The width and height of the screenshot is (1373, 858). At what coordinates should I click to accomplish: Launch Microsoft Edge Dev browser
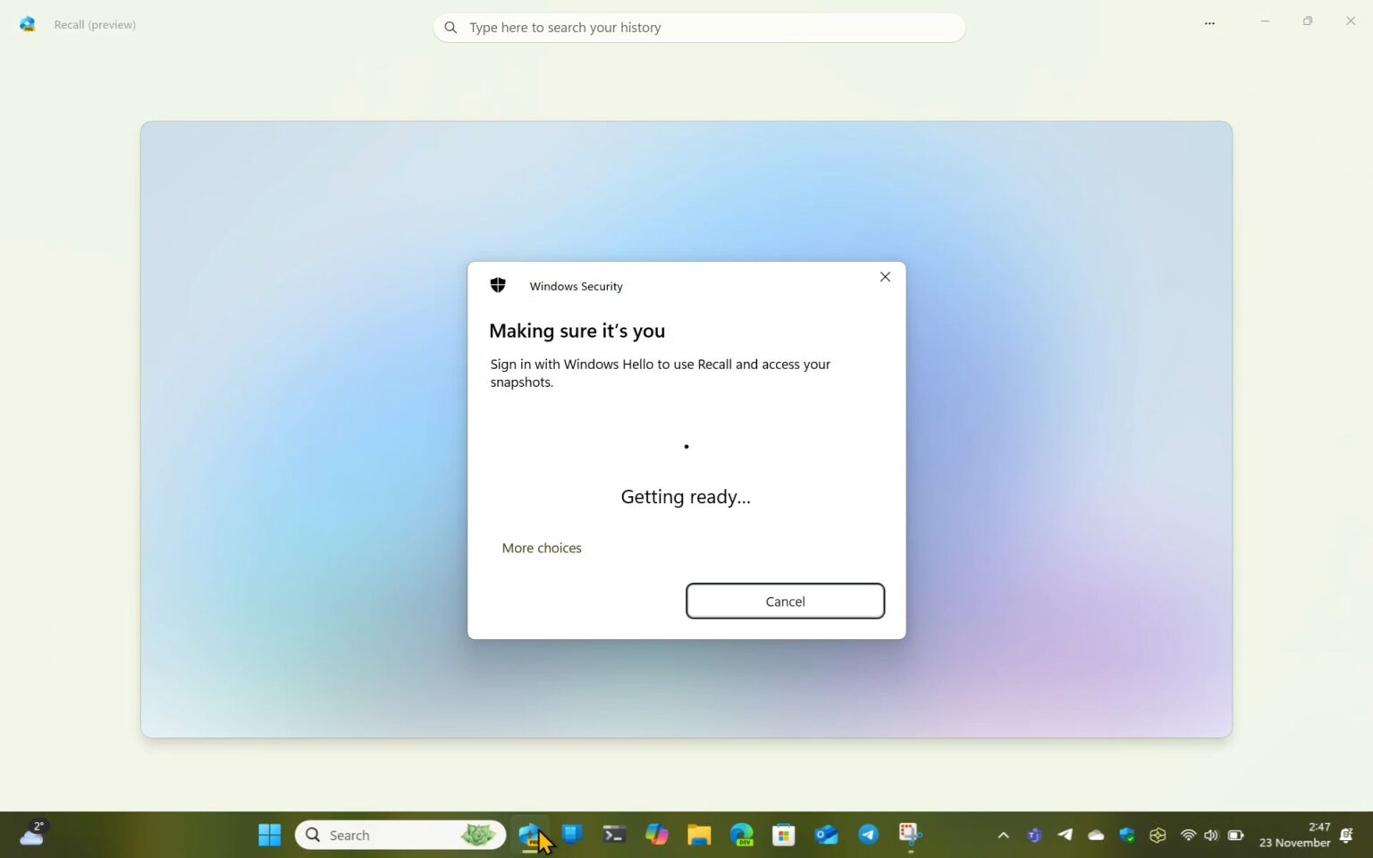741,834
